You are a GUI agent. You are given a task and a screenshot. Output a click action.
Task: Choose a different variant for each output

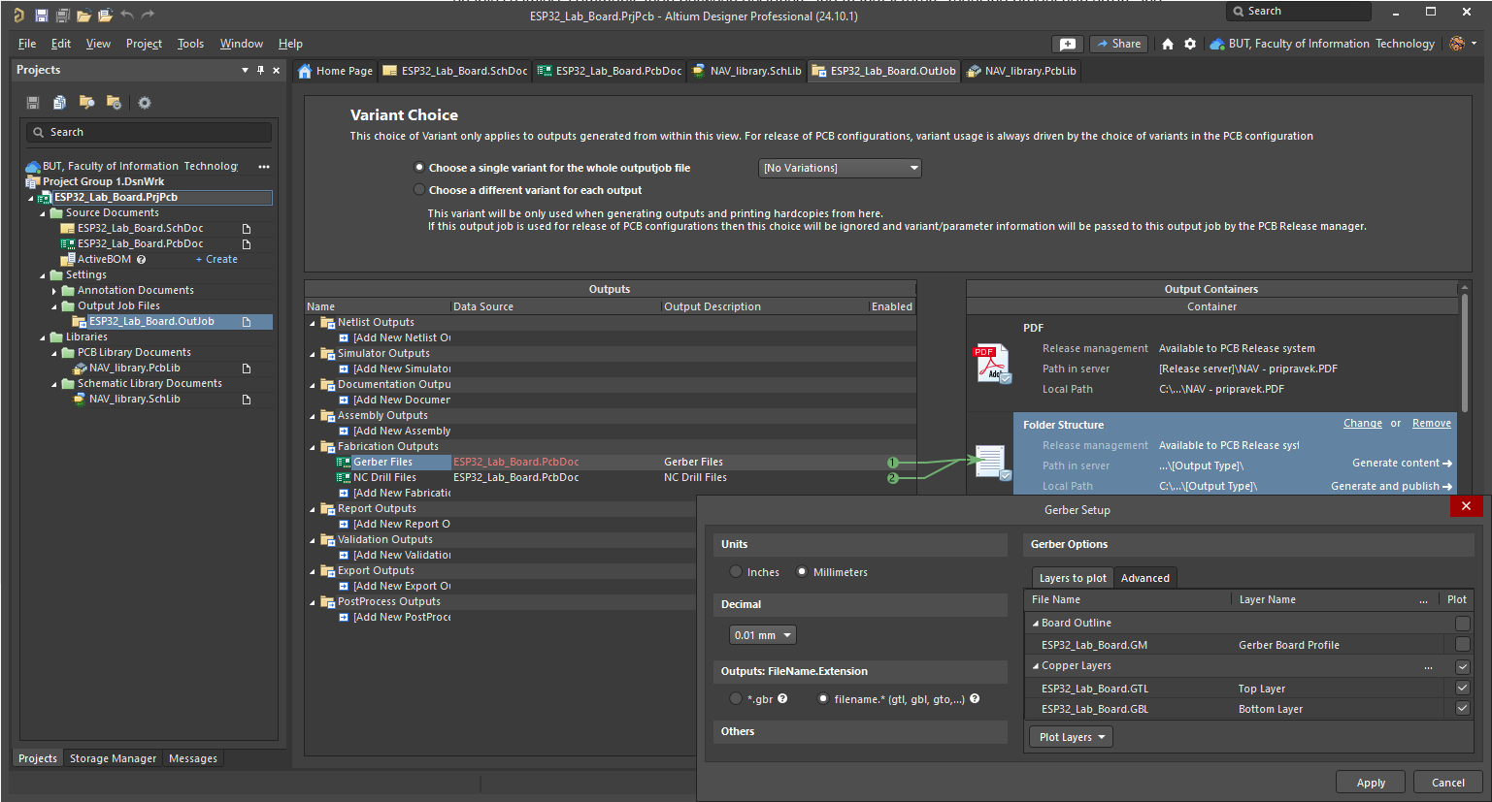point(419,190)
